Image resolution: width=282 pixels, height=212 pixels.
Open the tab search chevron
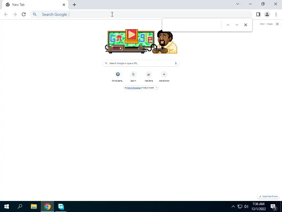click(x=238, y=4)
